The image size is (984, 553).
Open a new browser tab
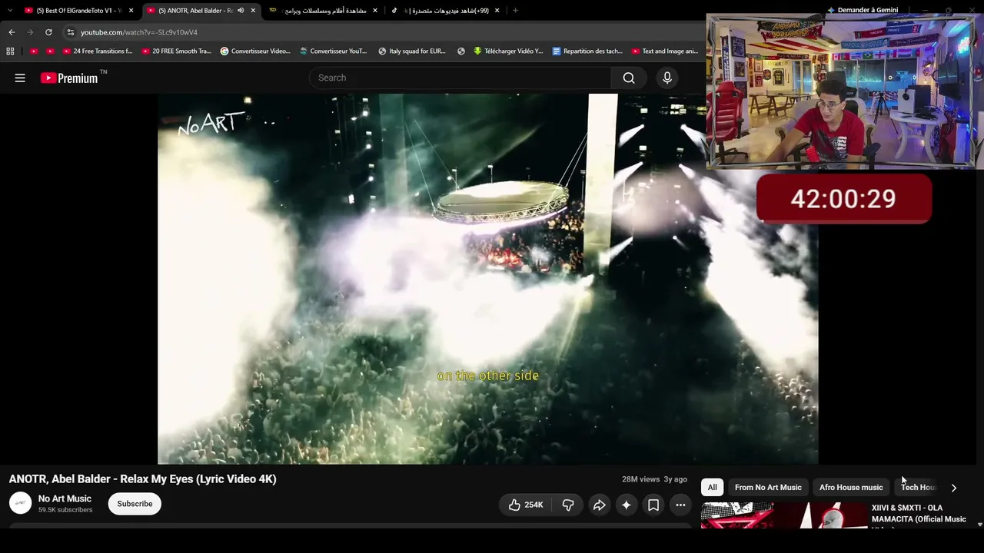(x=515, y=11)
